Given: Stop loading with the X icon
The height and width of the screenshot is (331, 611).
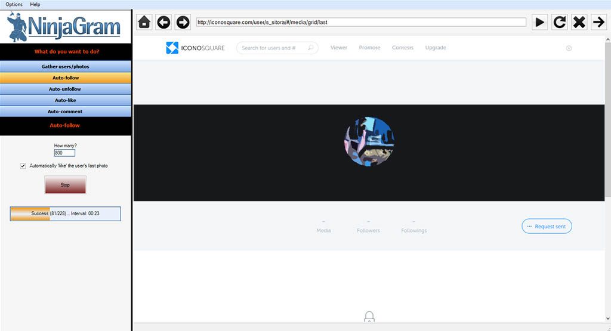Looking at the screenshot, I should pyautogui.click(x=579, y=23).
